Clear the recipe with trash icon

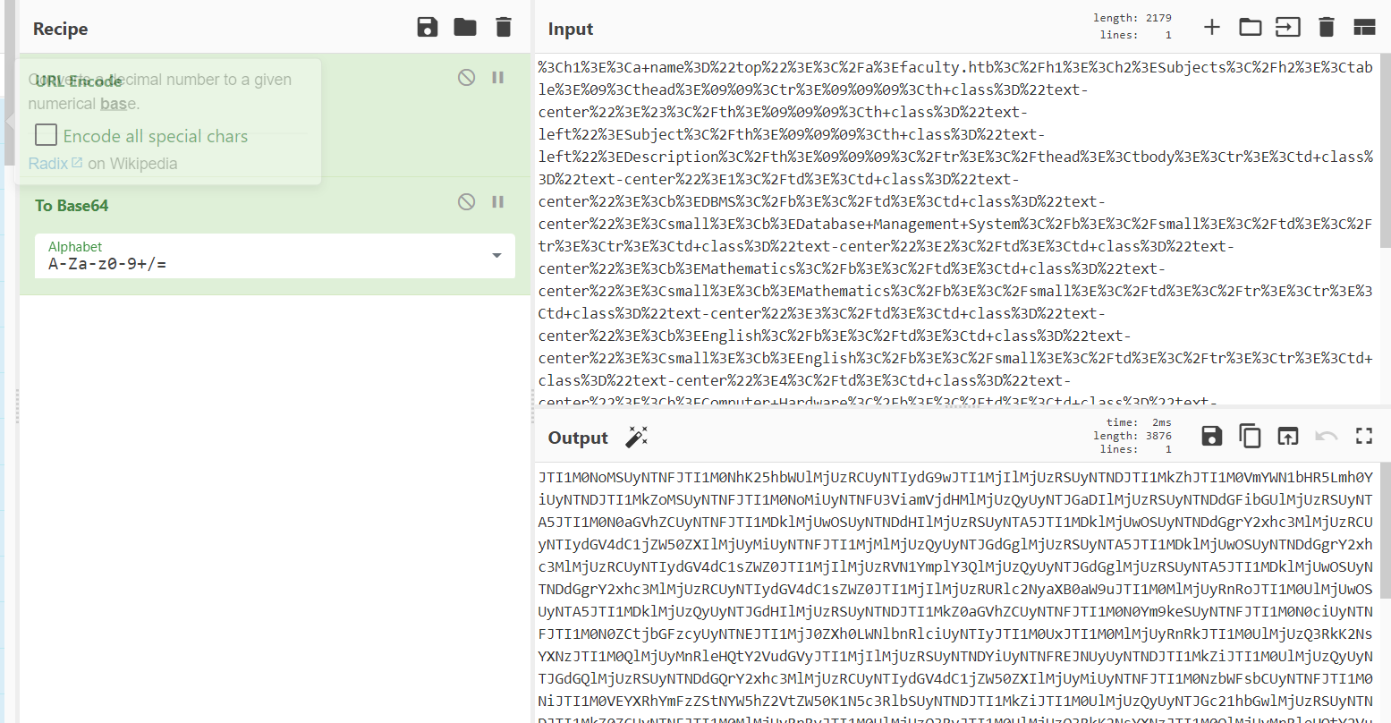504,28
